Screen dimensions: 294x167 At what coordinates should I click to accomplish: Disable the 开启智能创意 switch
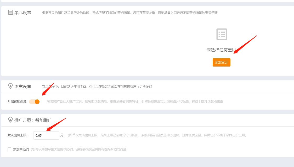(35, 102)
